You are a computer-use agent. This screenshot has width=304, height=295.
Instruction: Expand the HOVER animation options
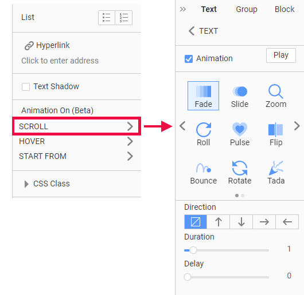76,141
